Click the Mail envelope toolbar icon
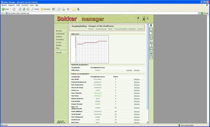210x127 pixels. [58, 9]
